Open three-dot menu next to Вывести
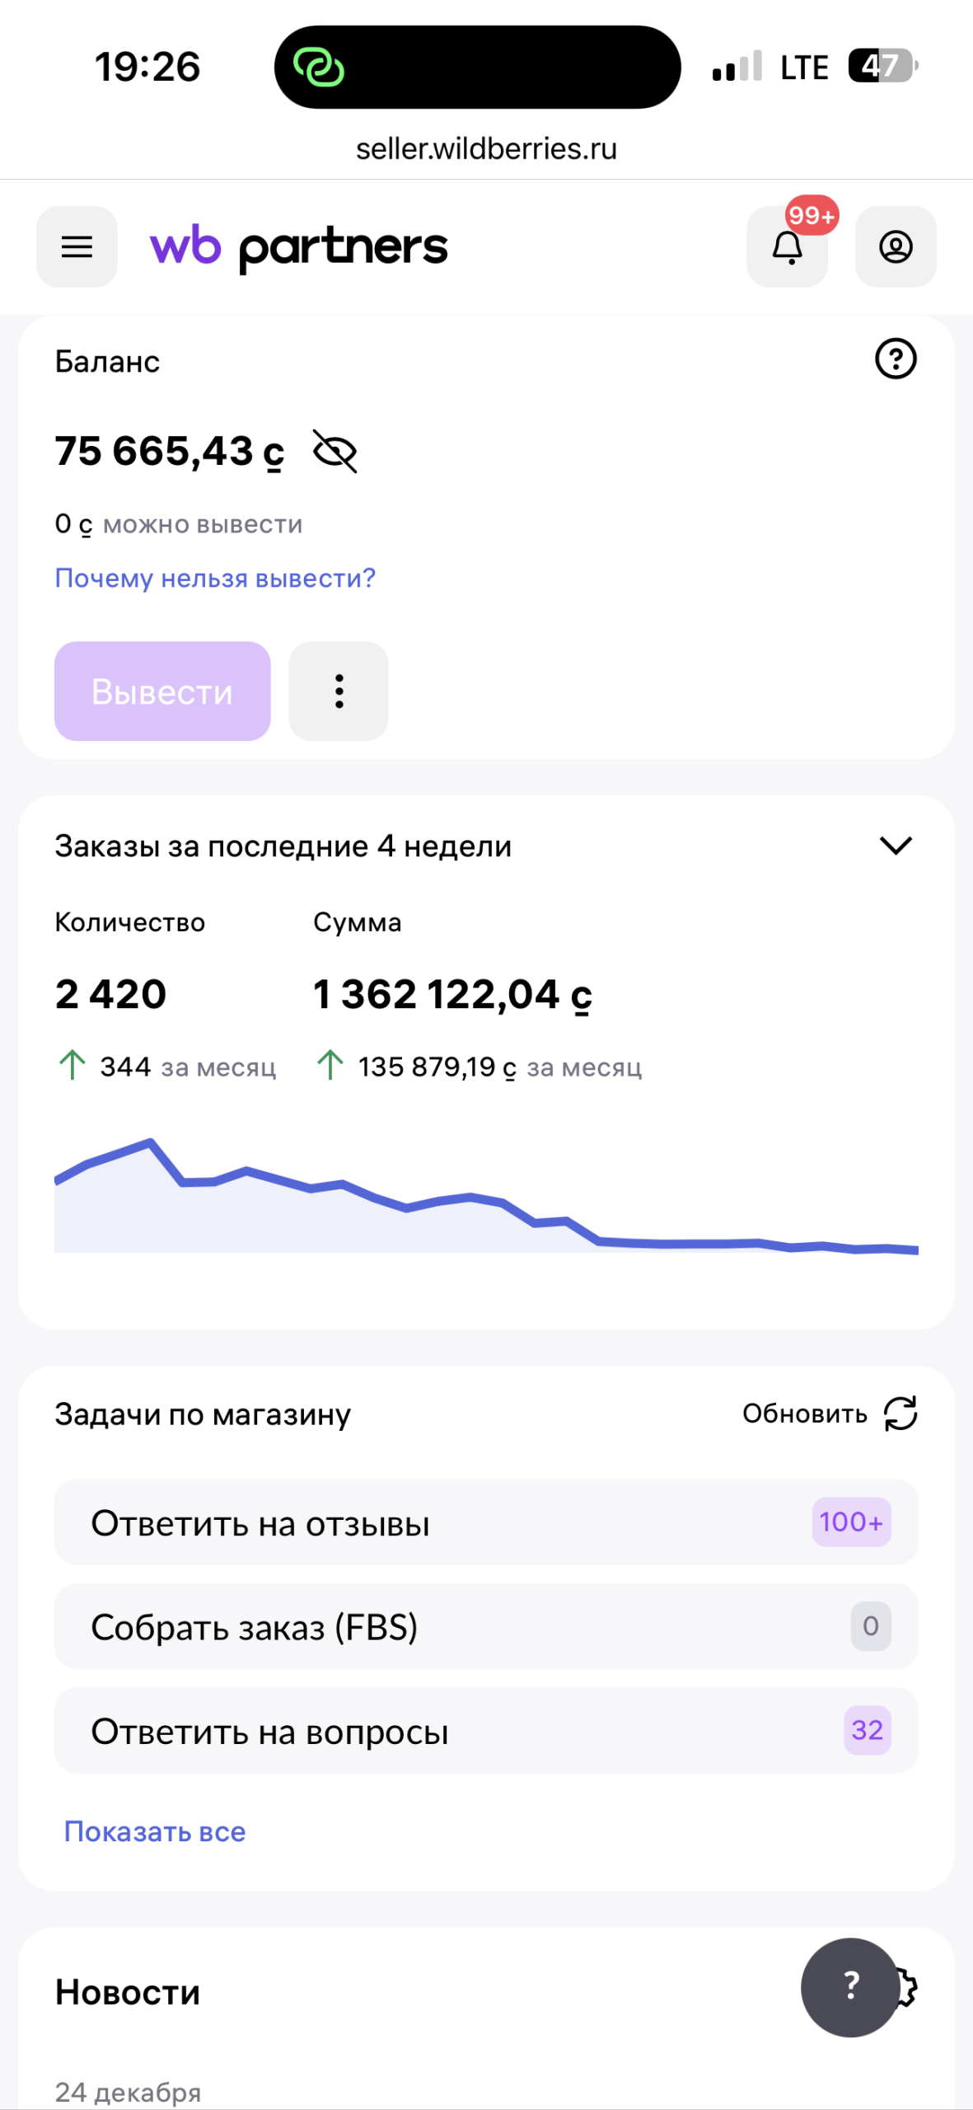This screenshot has width=973, height=2110. pyautogui.click(x=339, y=692)
